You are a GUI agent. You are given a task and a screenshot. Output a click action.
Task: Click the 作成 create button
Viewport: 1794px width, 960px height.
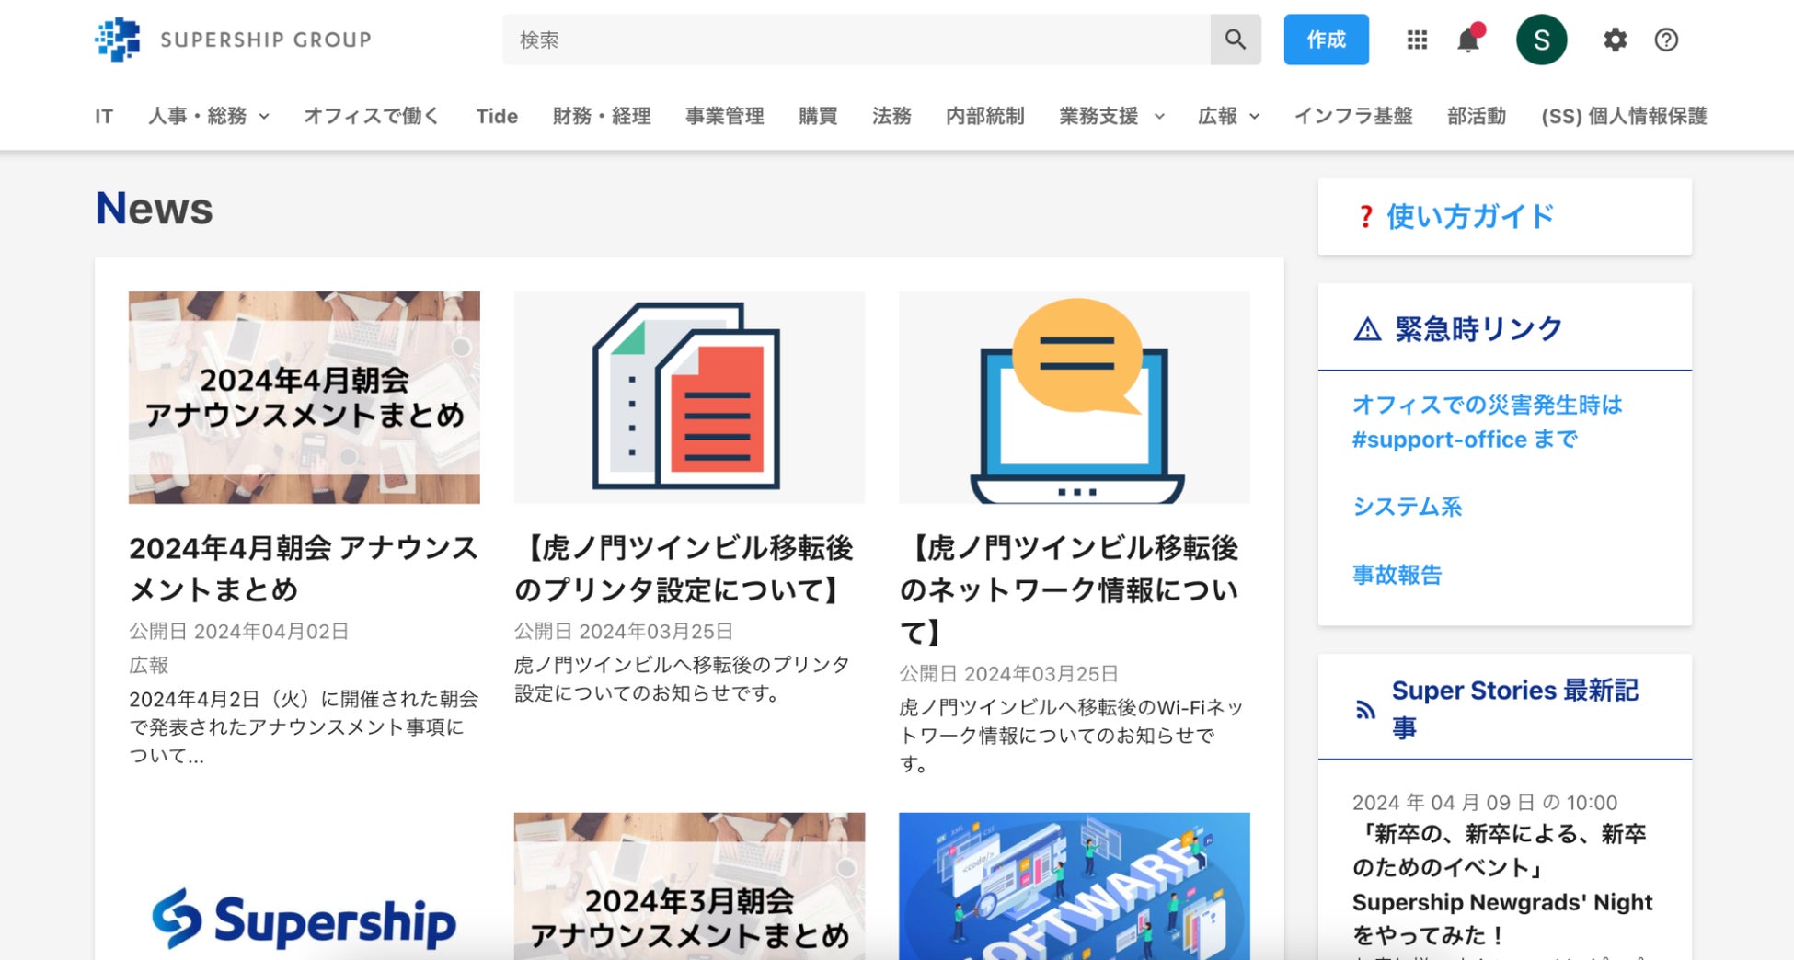[x=1326, y=40]
